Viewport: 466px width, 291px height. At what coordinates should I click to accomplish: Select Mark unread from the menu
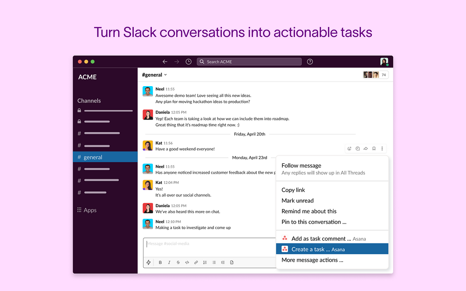click(x=332, y=200)
